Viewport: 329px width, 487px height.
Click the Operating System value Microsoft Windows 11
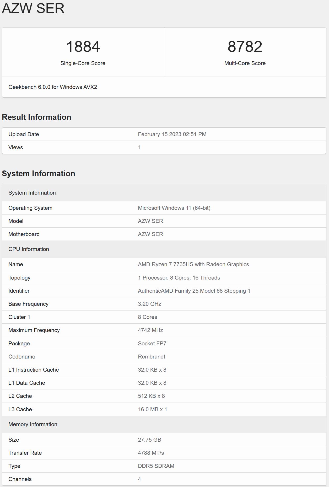coord(174,208)
